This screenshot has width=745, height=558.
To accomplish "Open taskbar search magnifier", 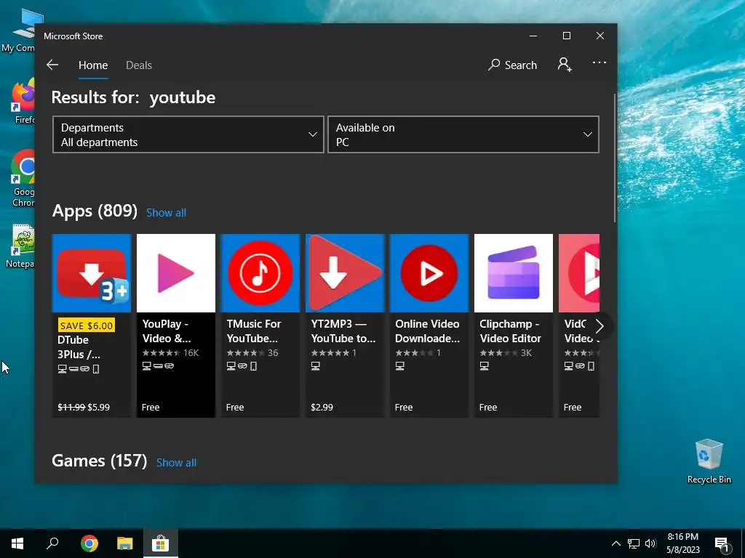I will [x=52, y=543].
